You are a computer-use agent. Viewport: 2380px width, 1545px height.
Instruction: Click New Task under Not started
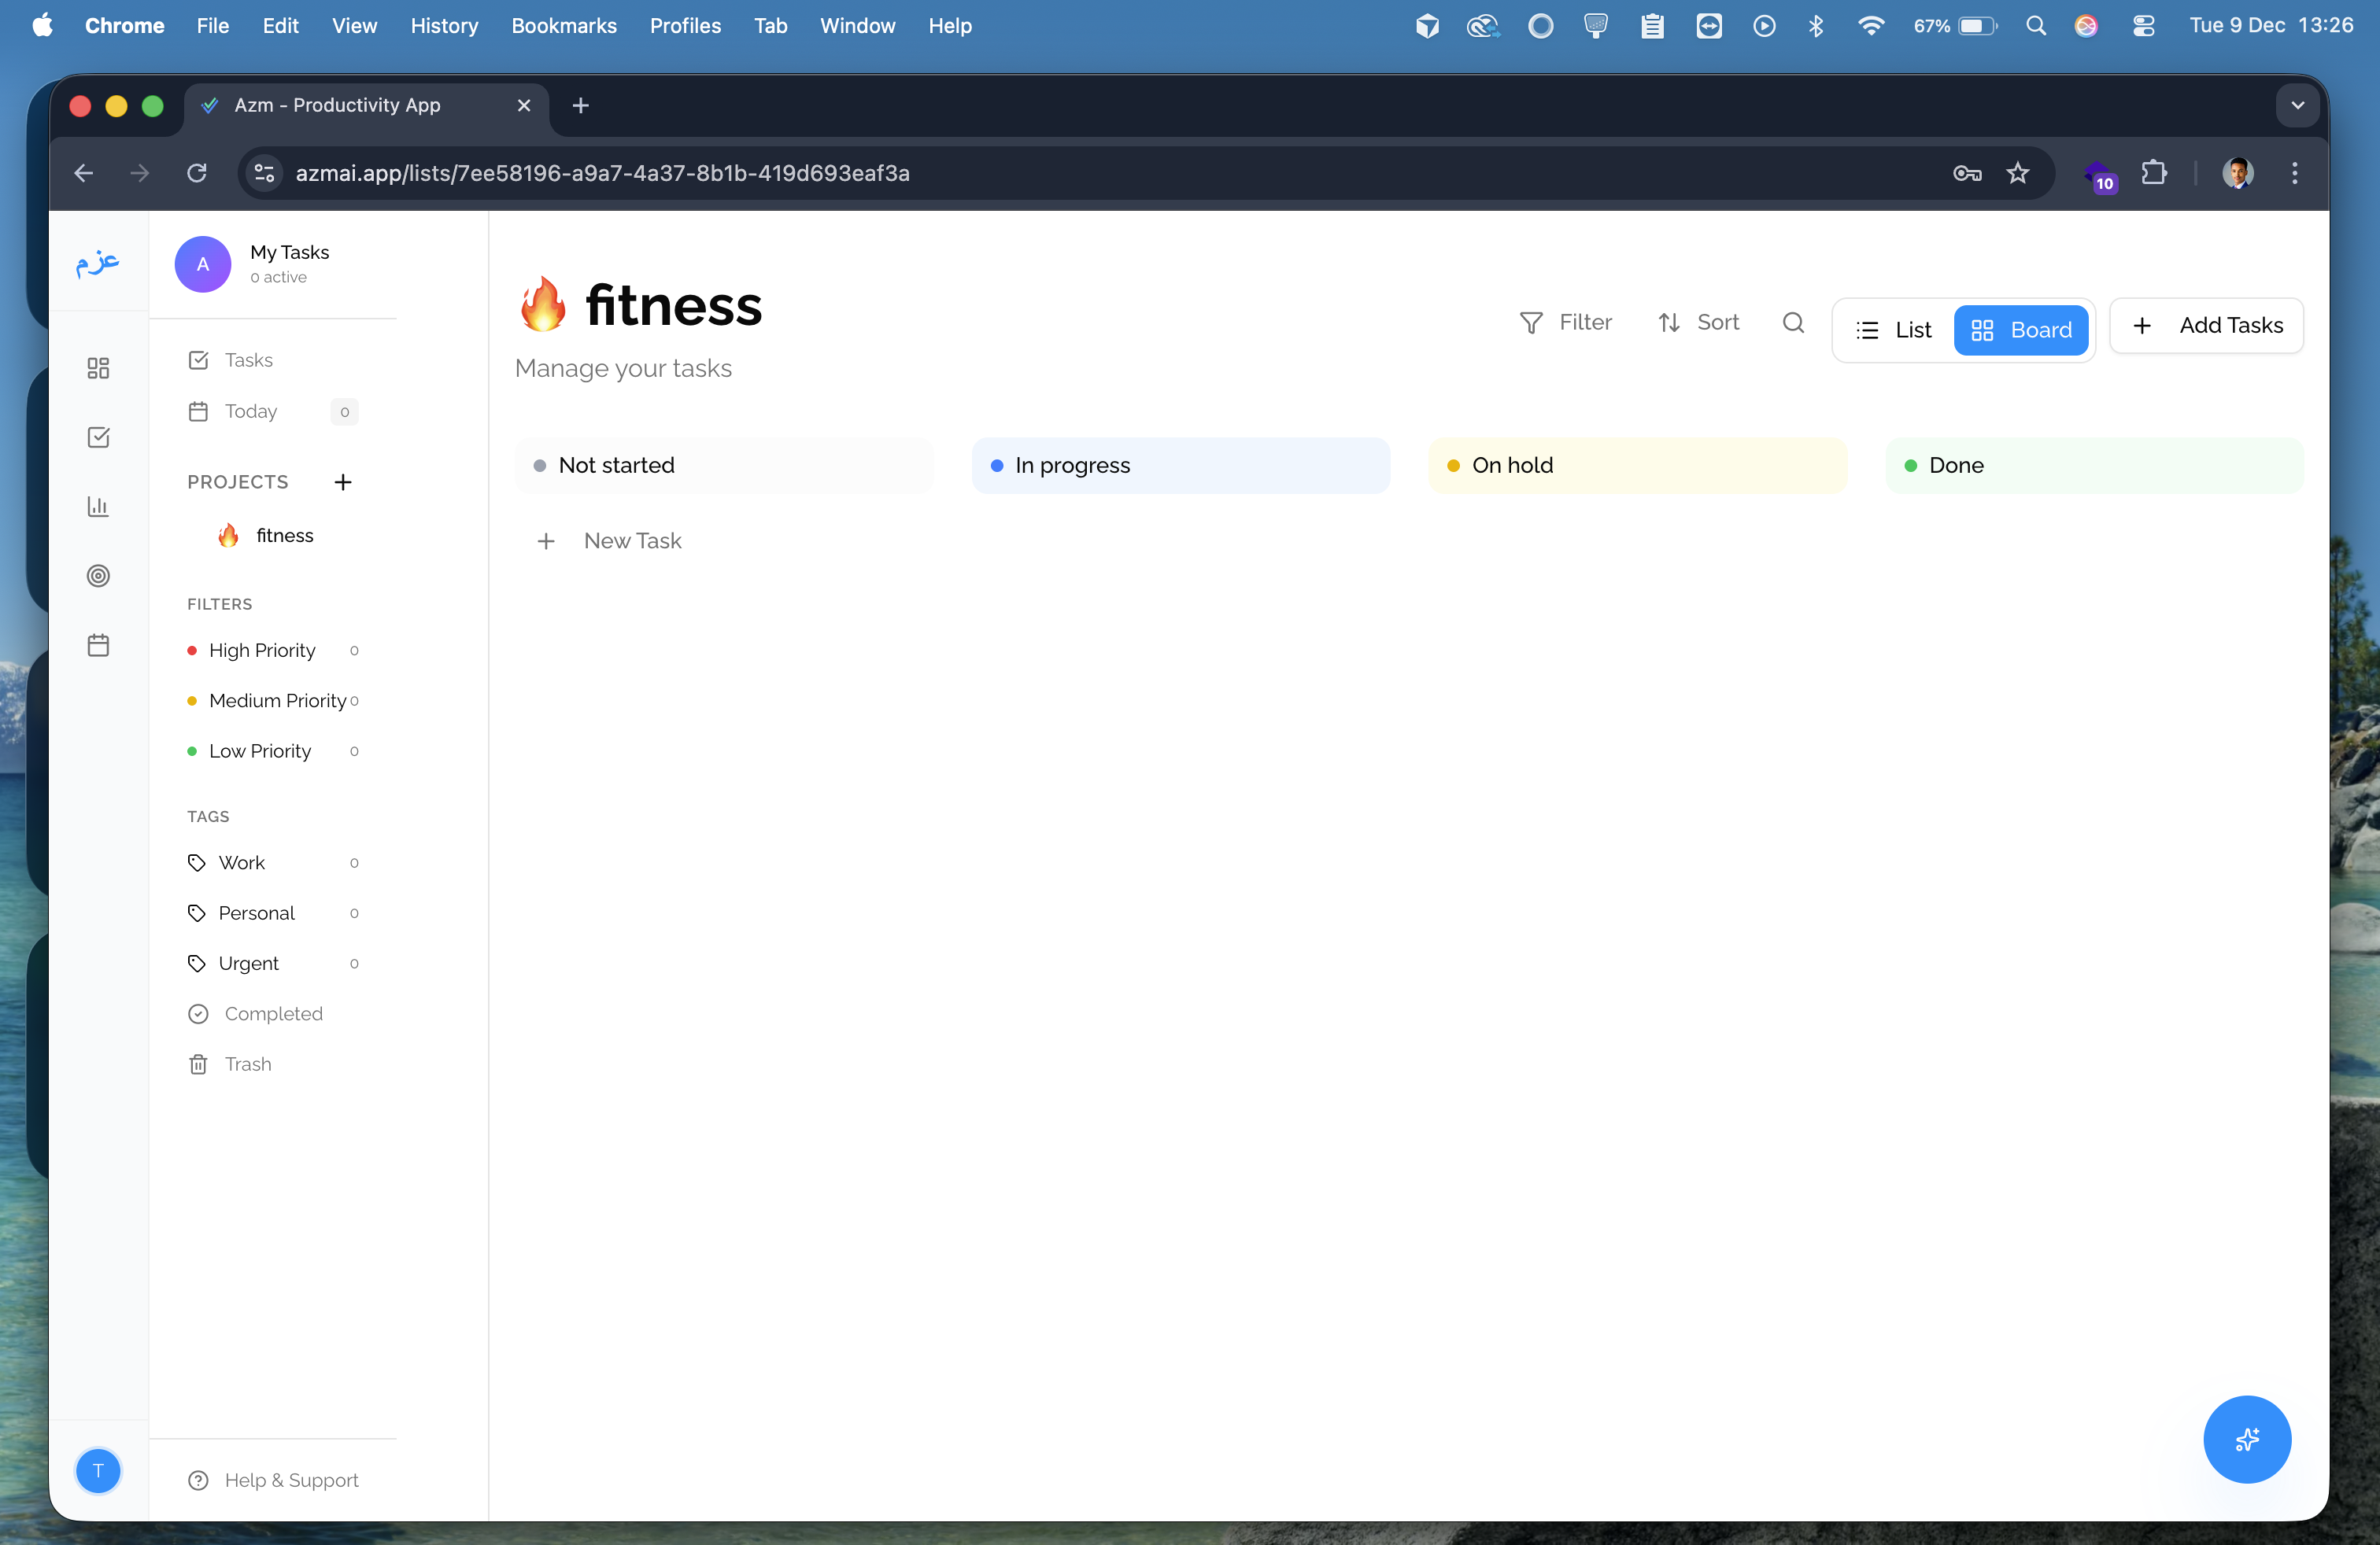click(632, 540)
